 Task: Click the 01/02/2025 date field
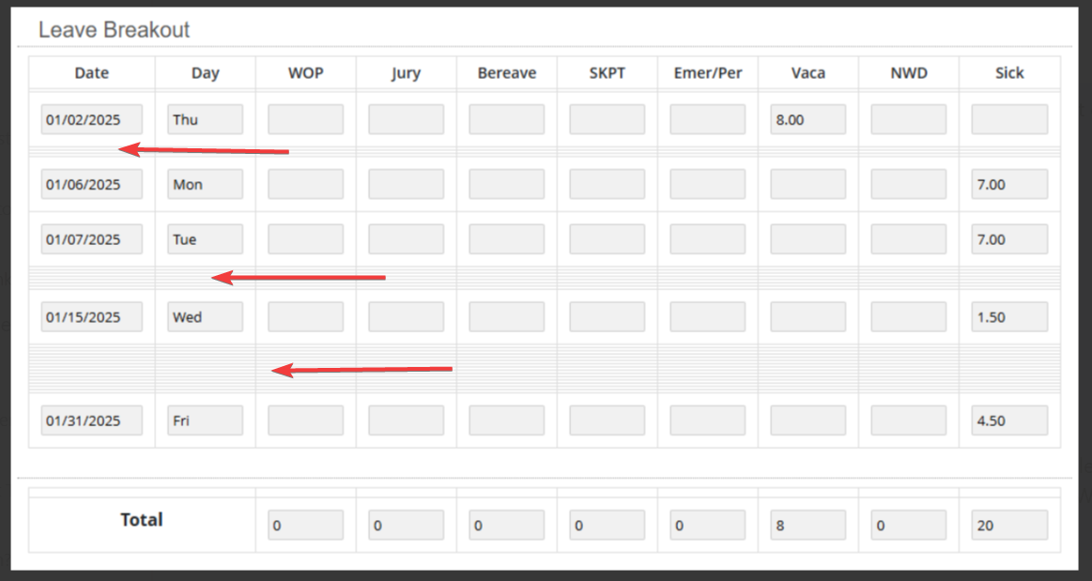click(92, 120)
